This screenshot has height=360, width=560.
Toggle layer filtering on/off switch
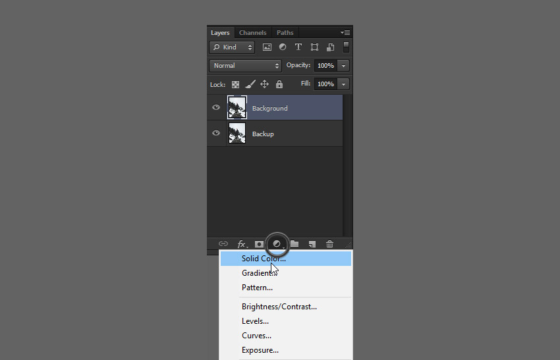pos(346,47)
